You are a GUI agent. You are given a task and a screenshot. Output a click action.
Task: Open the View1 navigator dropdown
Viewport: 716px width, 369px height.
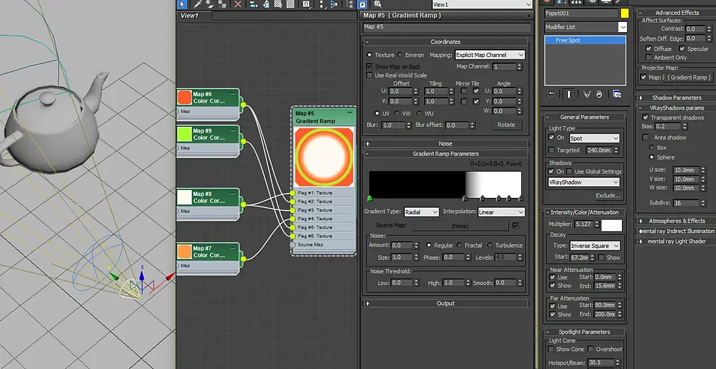pyautogui.click(x=482, y=5)
